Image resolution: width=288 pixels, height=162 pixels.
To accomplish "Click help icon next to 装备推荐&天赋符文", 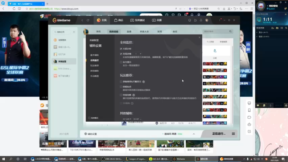I will coord(144,82).
